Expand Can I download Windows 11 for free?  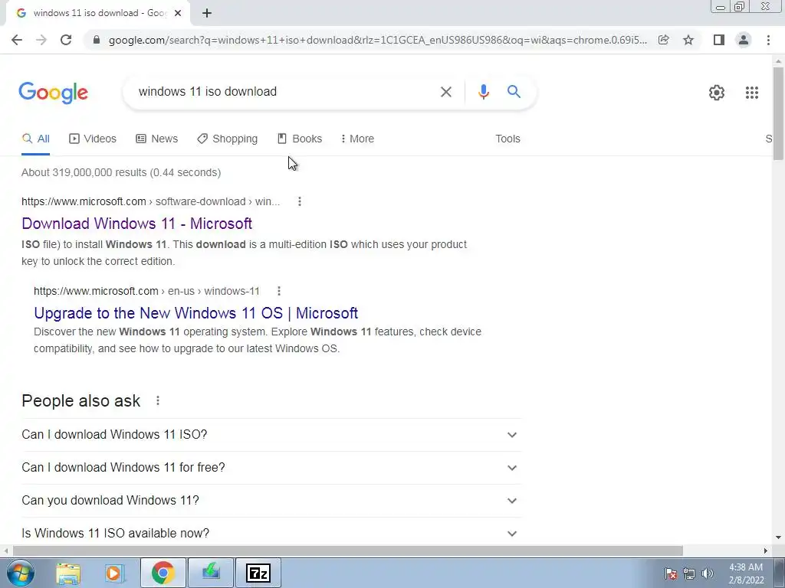[x=271, y=468]
